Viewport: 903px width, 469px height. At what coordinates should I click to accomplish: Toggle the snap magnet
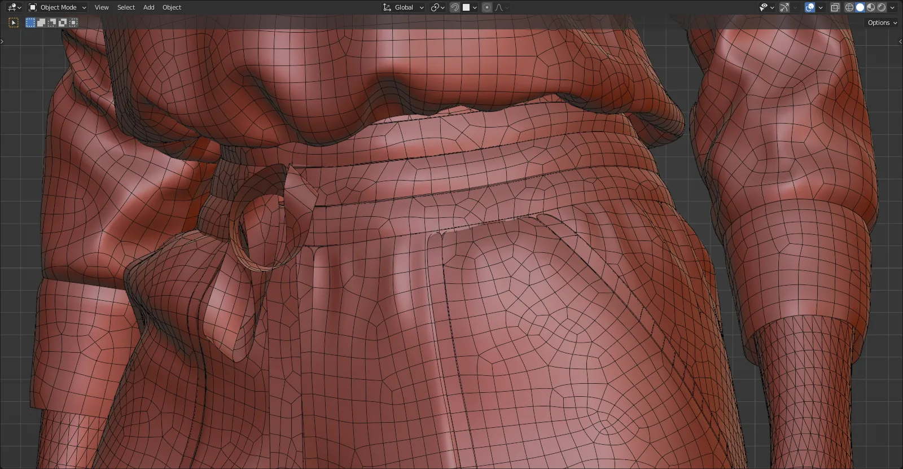tap(455, 7)
